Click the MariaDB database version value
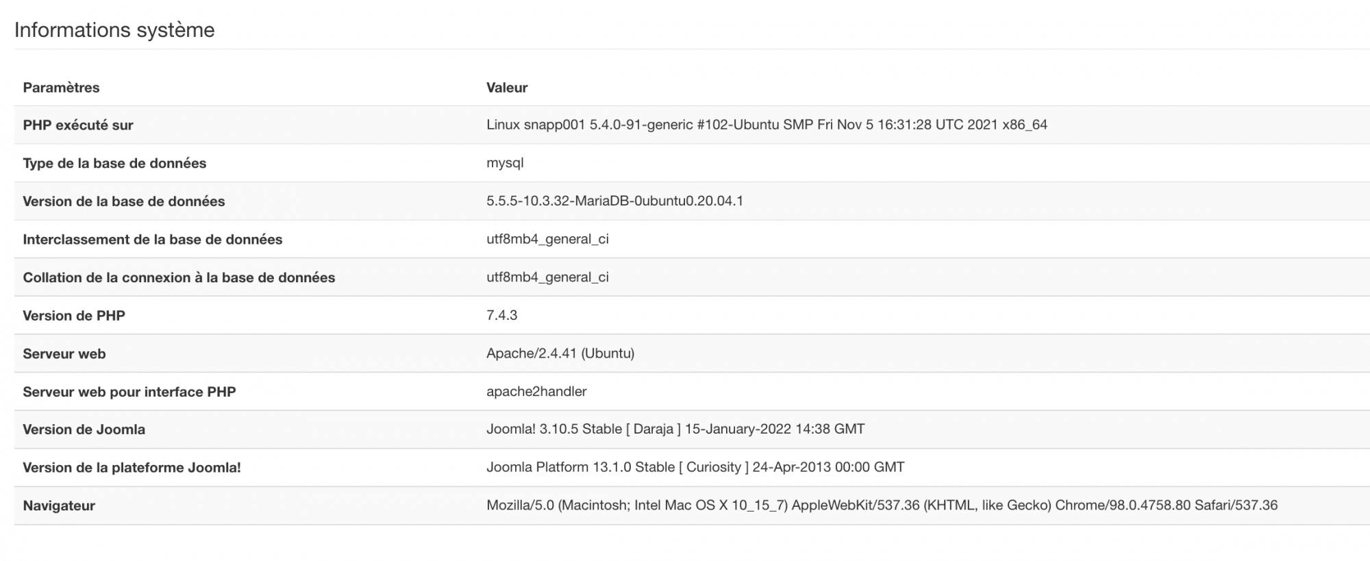Screen dimensions: 1370x561 click(x=614, y=201)
